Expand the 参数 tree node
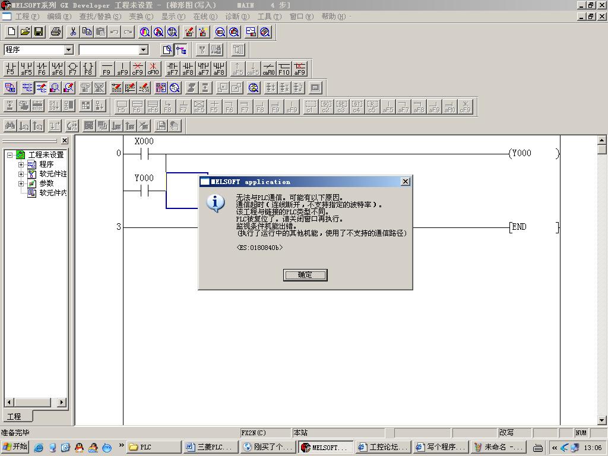 [x=21, y=183]
